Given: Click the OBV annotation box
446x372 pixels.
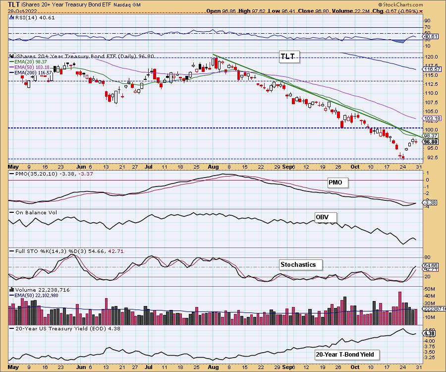Looking at the screenshot, I should [x=325, y=217].
